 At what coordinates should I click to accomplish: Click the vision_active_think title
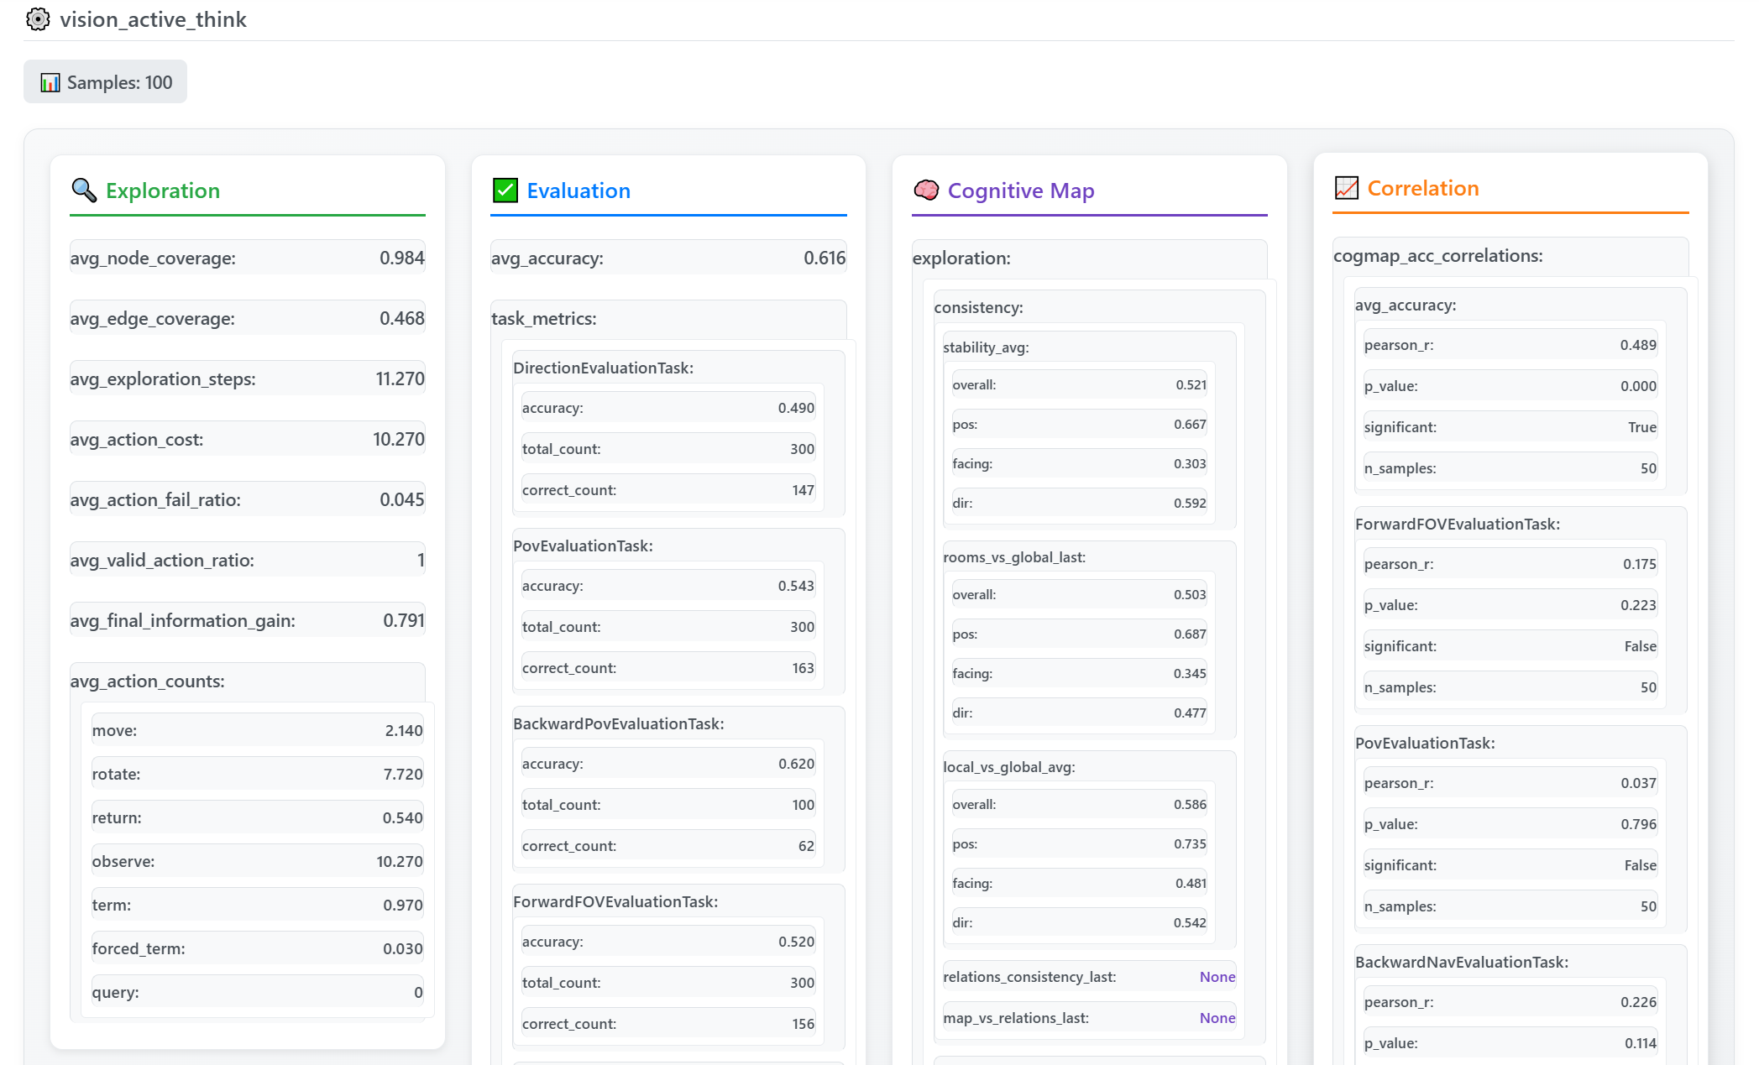pos(153,19)
